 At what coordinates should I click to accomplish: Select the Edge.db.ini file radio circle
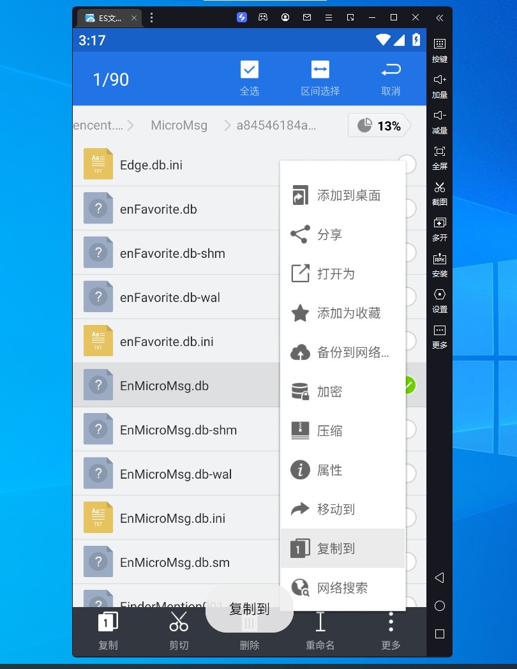408,165
